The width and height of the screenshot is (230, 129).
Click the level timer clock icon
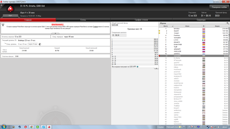coord(40,44)
